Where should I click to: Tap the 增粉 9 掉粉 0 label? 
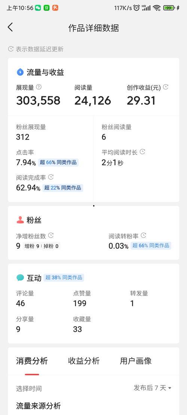[x=41, y=246]
